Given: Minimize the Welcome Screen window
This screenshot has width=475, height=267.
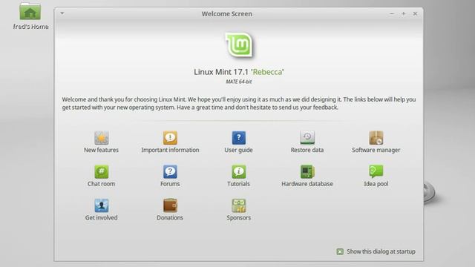Looking at the screenshot, I should [392, 13].
